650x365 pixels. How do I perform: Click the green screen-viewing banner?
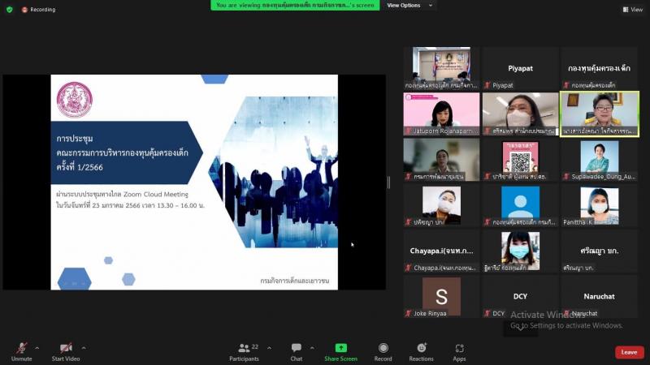[295, 5]
